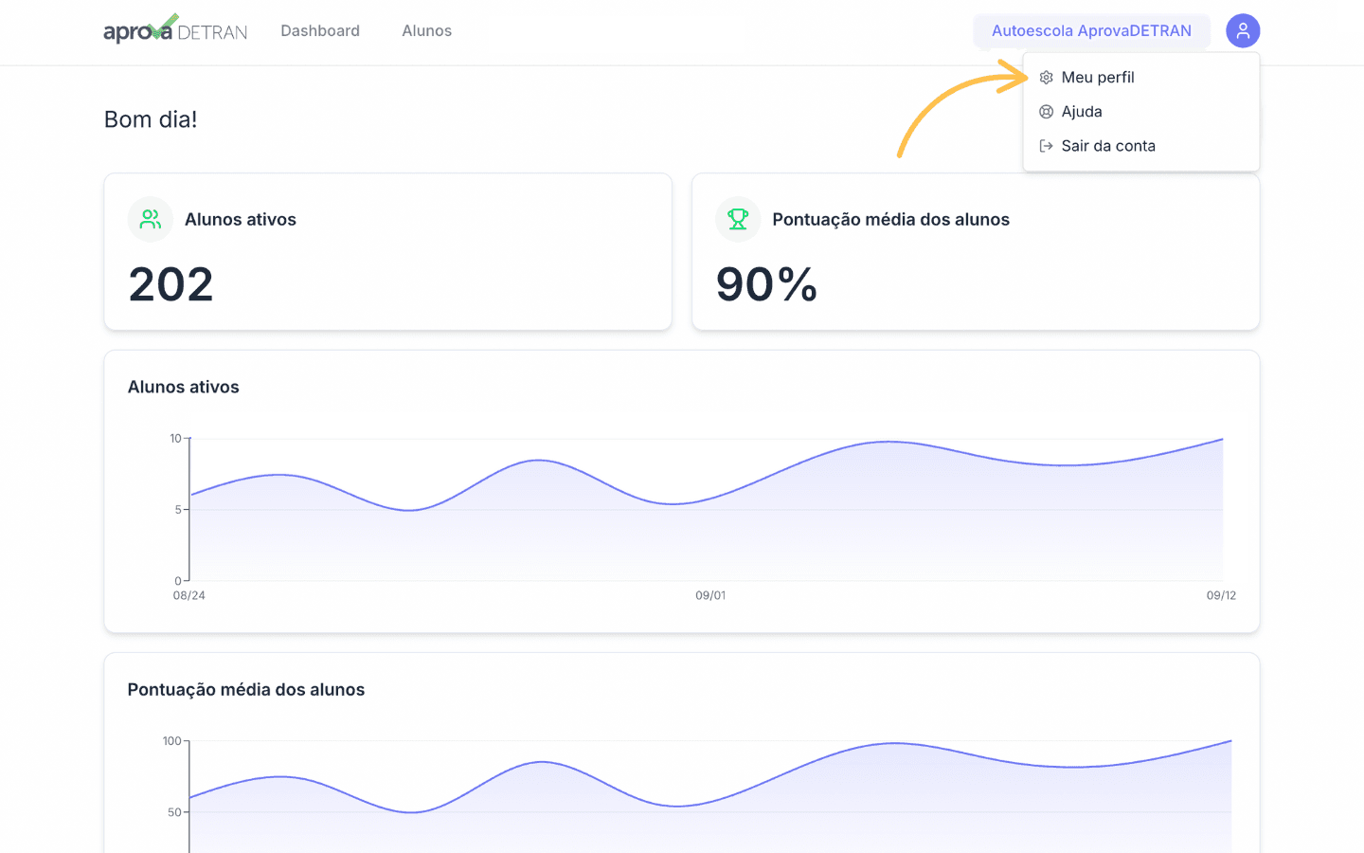Click the user avatar icon

coord(1243,30)
